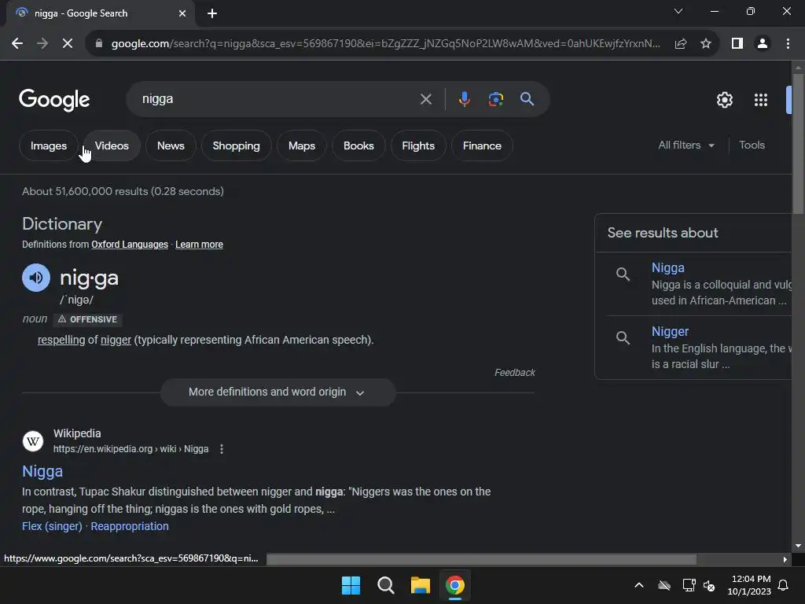
Task: Open a new browser tab
Action: [x=212, y=13]
